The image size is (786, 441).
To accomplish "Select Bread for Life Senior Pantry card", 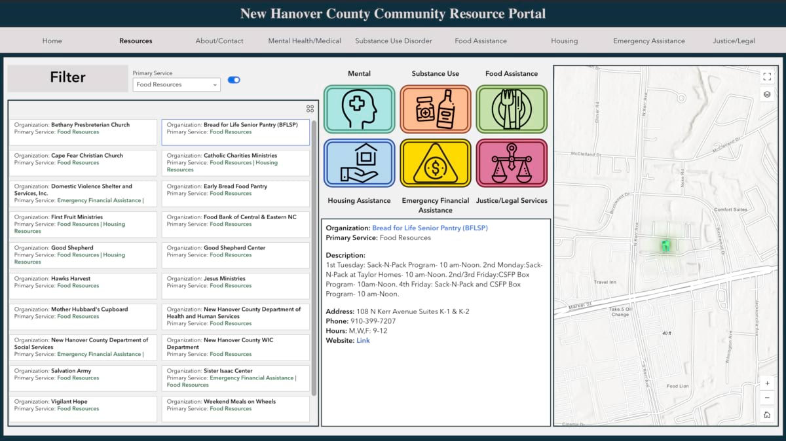I will [236, 132].
